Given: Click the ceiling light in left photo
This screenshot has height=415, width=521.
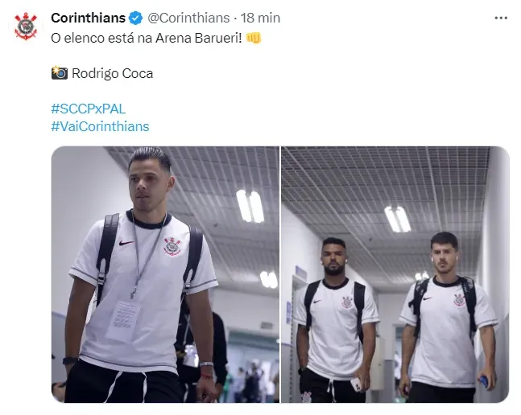Looking at the screenshot, I should coord(250,206).
